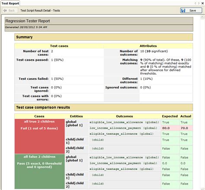Click the tab scroll right arrow
Viewport: 205px width, 190px height.
199,3
